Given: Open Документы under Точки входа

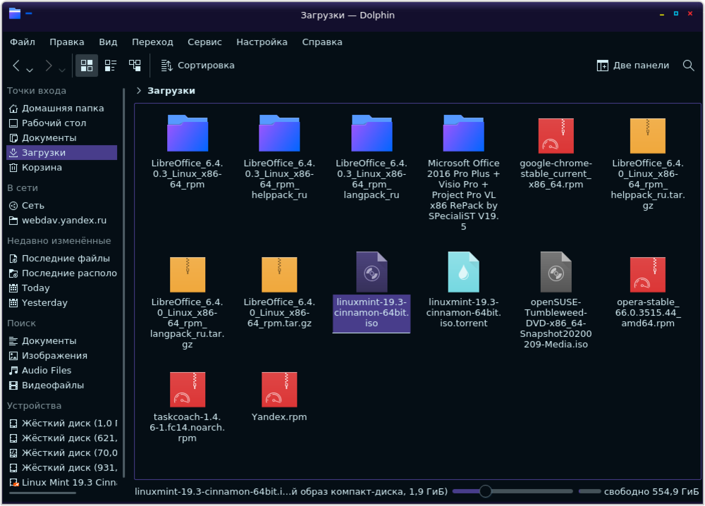Looking at the screenshot, I should click(62, 138).
